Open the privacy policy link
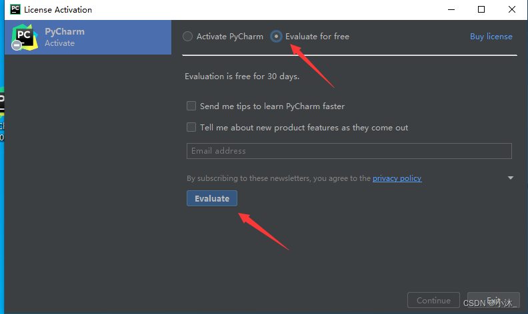Screen dimensions: 528x314 (397, 178)
